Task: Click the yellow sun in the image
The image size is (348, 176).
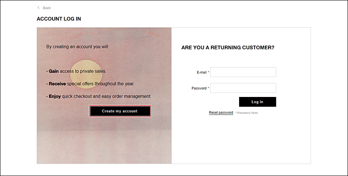Action: pyautogui.click(x=86, y=75)
